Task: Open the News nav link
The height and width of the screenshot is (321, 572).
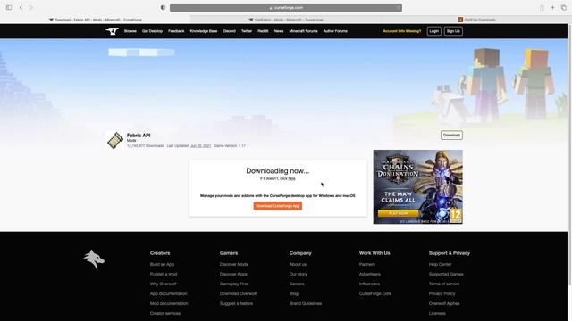Action: pos(279,31)
